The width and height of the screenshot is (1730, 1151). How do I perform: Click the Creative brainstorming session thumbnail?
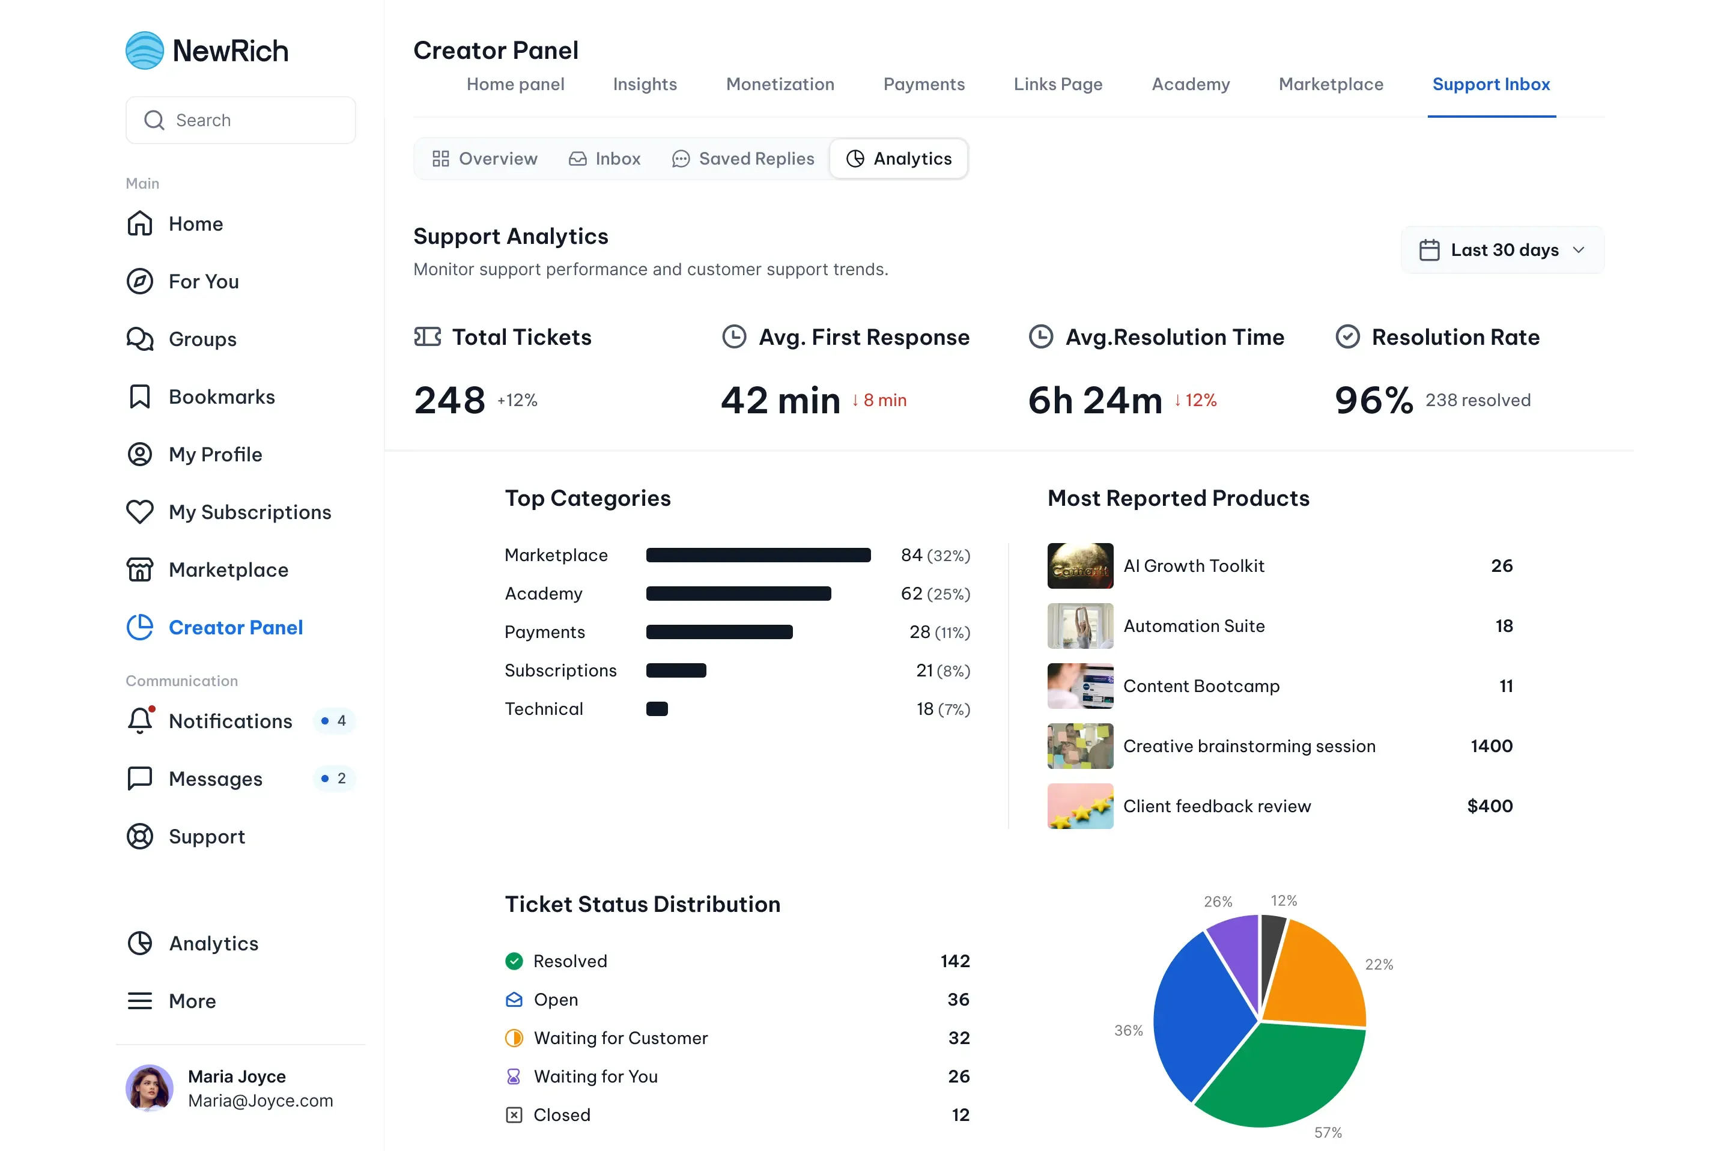point(1079,746)
